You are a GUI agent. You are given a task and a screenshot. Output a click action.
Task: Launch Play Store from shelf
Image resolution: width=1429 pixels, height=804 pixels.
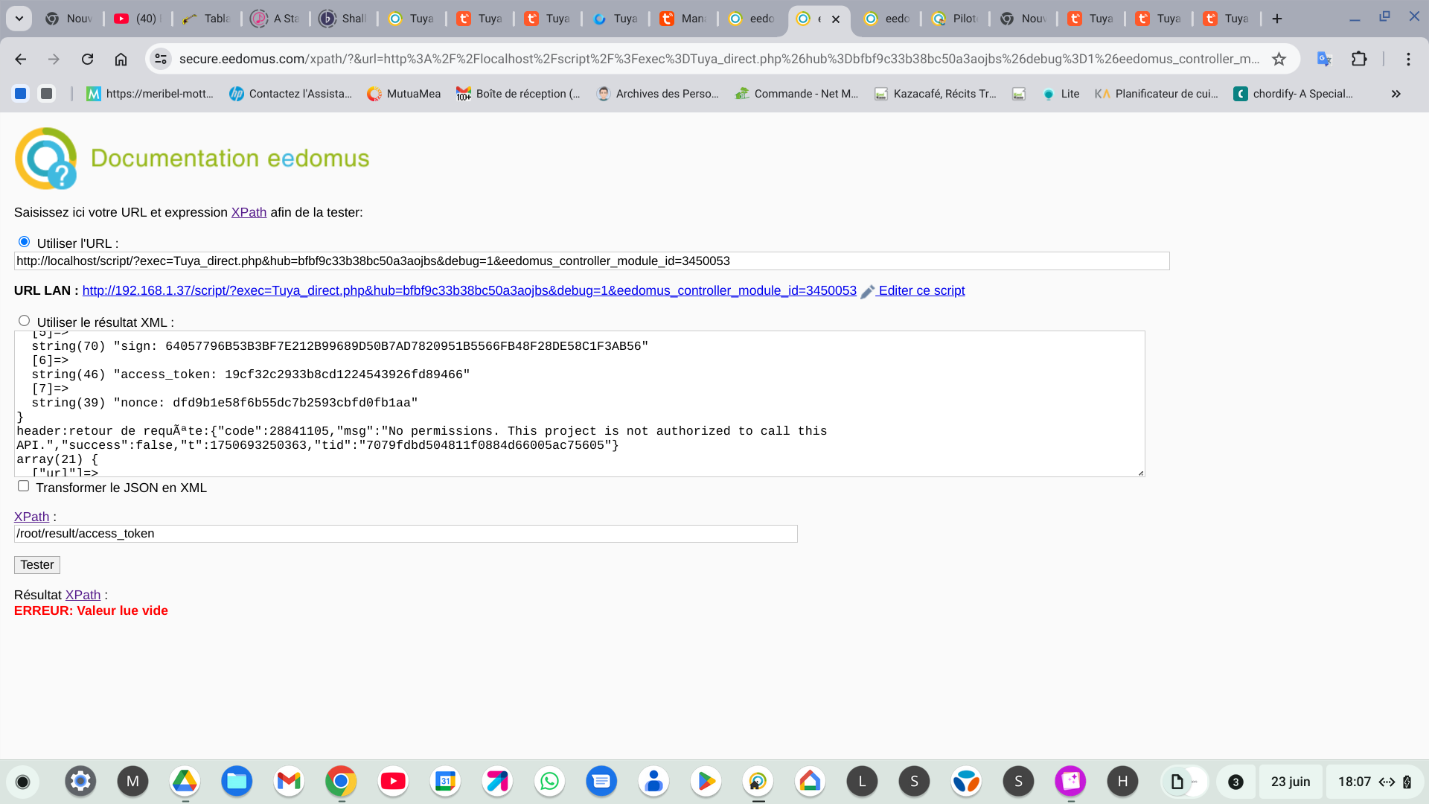(x=706, y=781)
